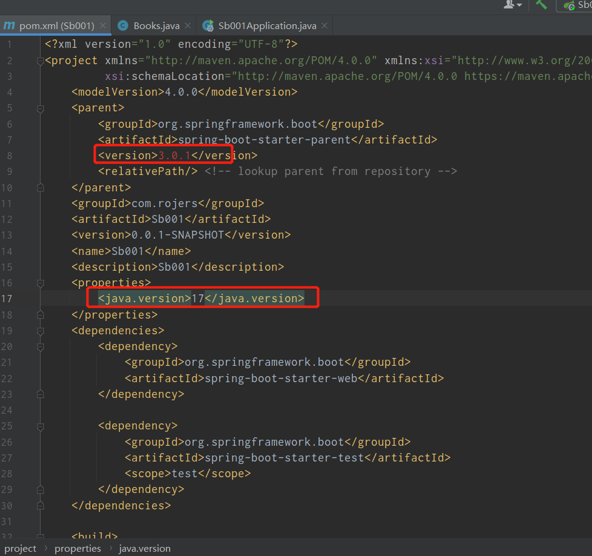Collapse the dependencies block at line 19
This screenshot has width=592, height=556.
(x=41, y=331)
